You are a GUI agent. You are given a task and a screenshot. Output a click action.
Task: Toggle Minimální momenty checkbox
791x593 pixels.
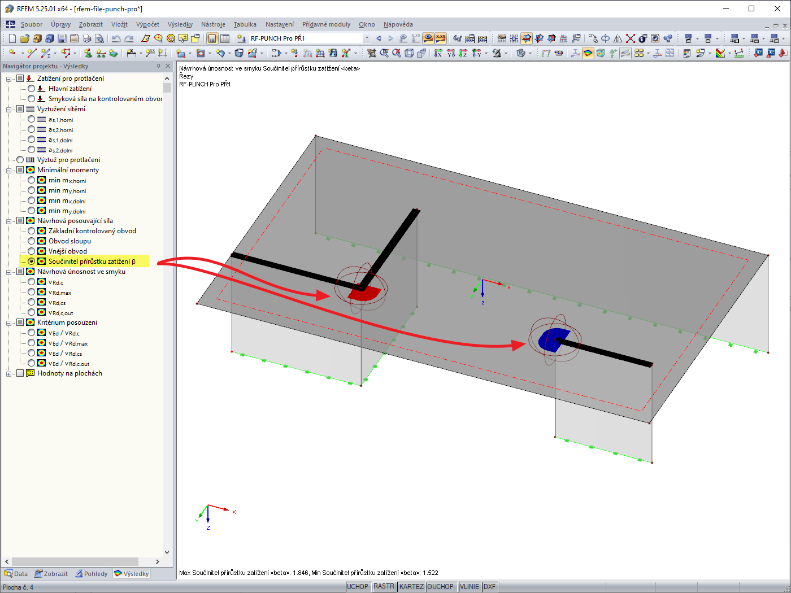click(x=20, y=170)
